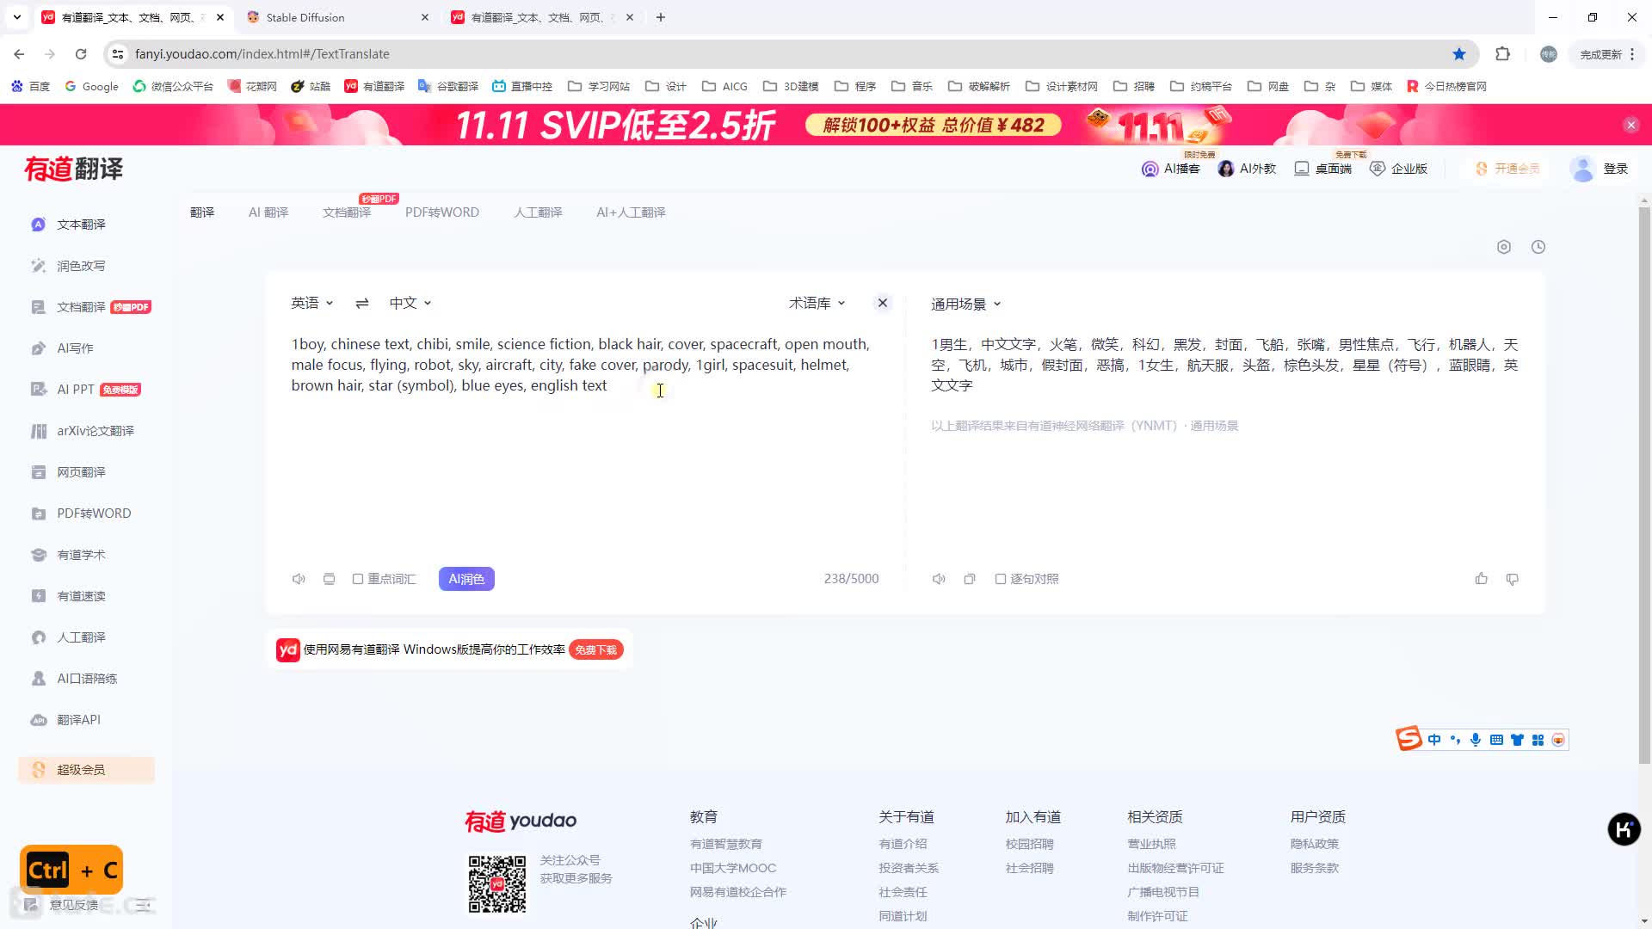The height and width of the screenshot is (929, 1652).
Task: Open 文档翻译 sidebar entry
Action: click(81, 307)
